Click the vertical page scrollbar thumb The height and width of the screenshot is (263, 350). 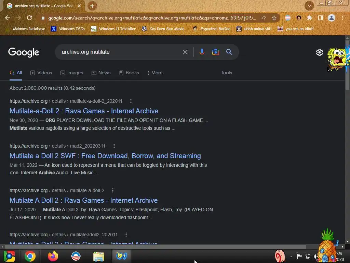pyautogui.click(x=347, y=65)
